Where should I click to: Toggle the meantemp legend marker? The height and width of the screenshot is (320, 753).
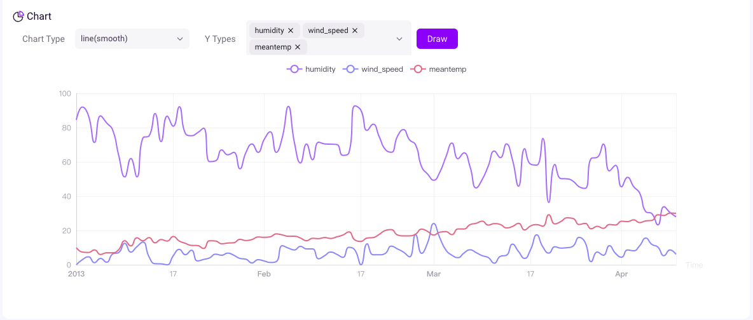pyautogui.click(x=418, y=69)
